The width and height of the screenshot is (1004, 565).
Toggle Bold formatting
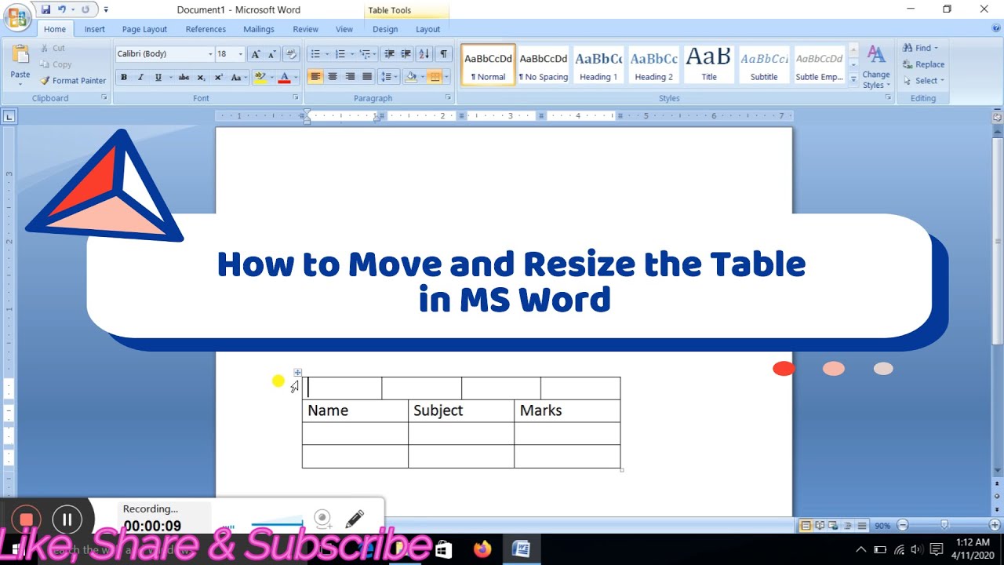124,77
